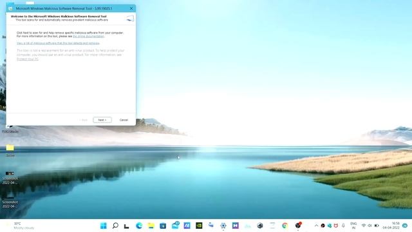Click the Next button in the removal tool

[x=102, y=120]
